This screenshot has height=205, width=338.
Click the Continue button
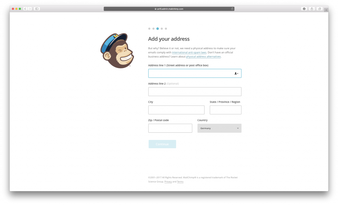point(162,144)
